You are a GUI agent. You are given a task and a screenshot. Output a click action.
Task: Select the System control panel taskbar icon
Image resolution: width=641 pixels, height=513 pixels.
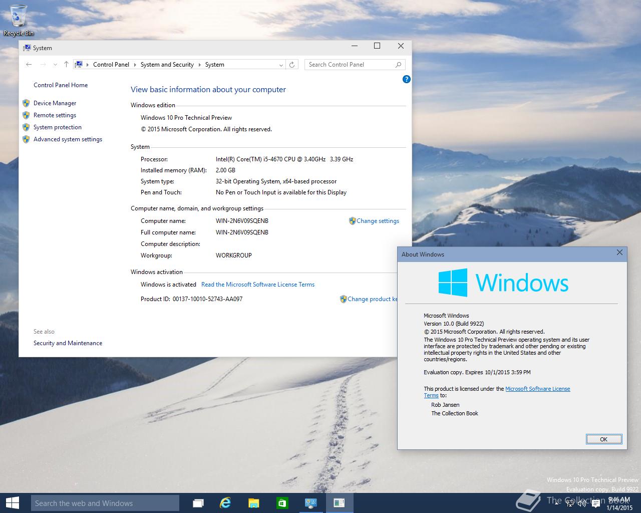(311, 503)
